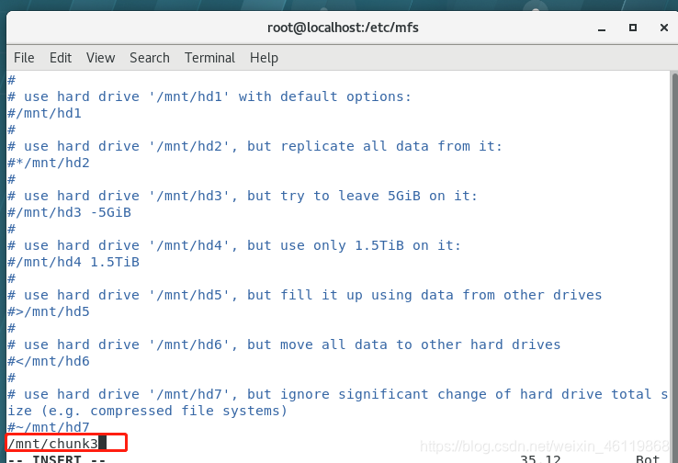The image size is (678, 463).
Task: Minimize the terminal window
Action: tap(602, 28)
